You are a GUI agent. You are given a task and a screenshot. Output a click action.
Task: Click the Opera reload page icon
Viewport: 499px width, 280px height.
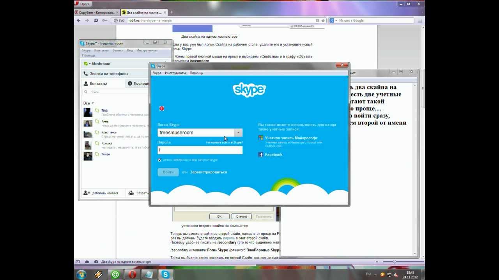pos(96,20)
